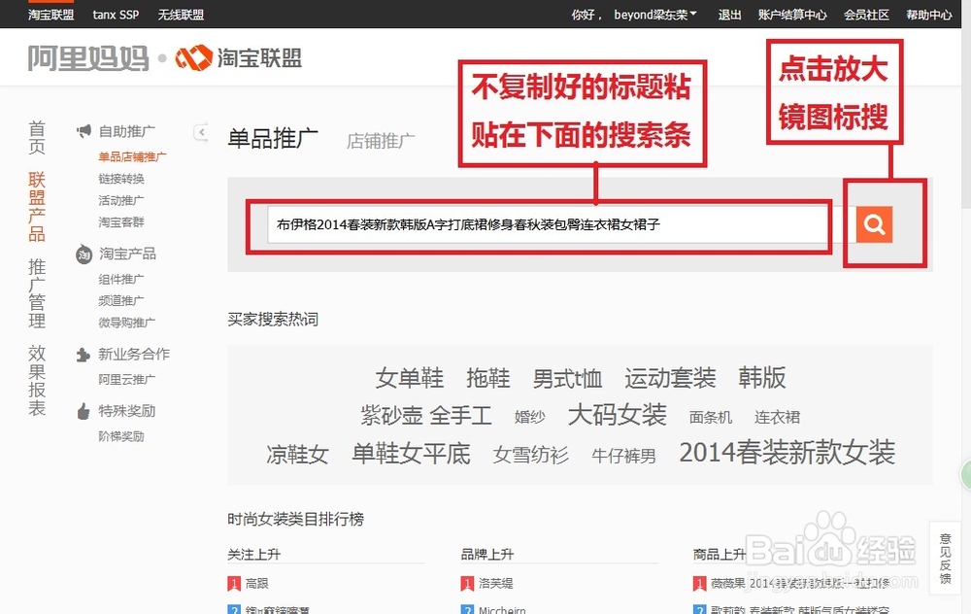Click the 淘 icon beside 淘宝产品
Viewport: 971px width, 614px height.
(x=84, y=254)
